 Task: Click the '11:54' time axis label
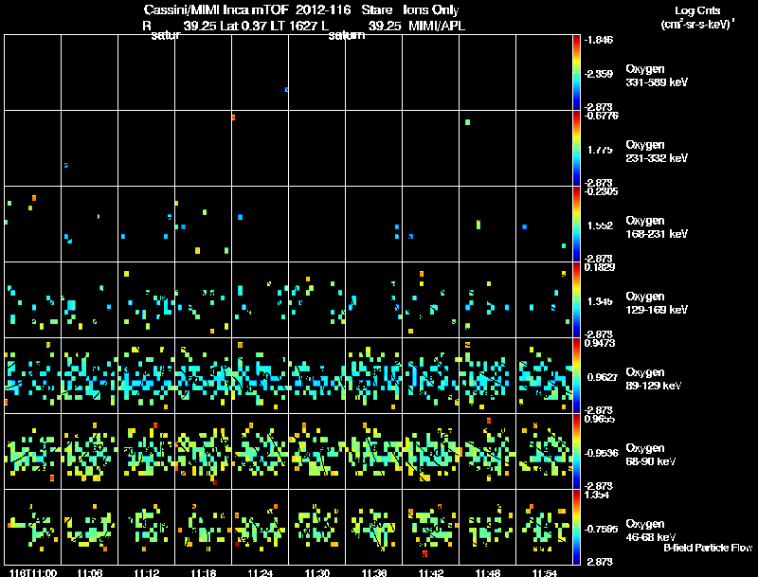point(545,572)
